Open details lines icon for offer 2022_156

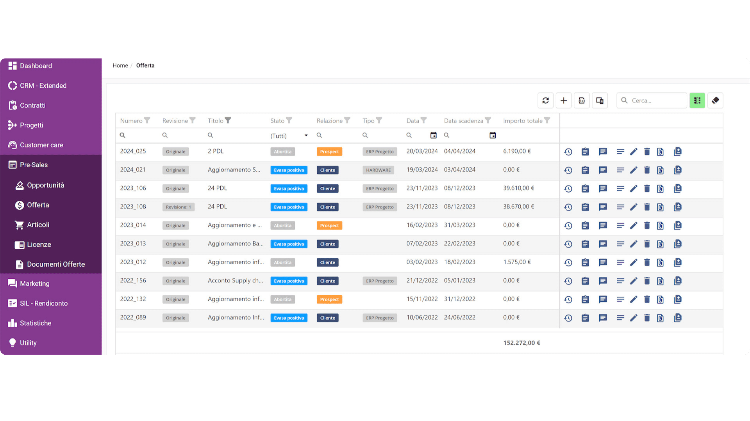click(620, 281)
